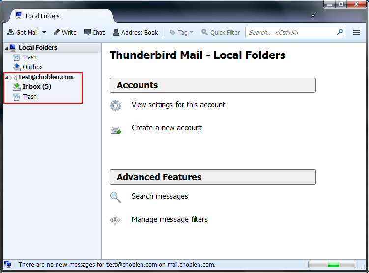Maximize the Thunderbird window

pyautogui.click(x=341, y=4)
